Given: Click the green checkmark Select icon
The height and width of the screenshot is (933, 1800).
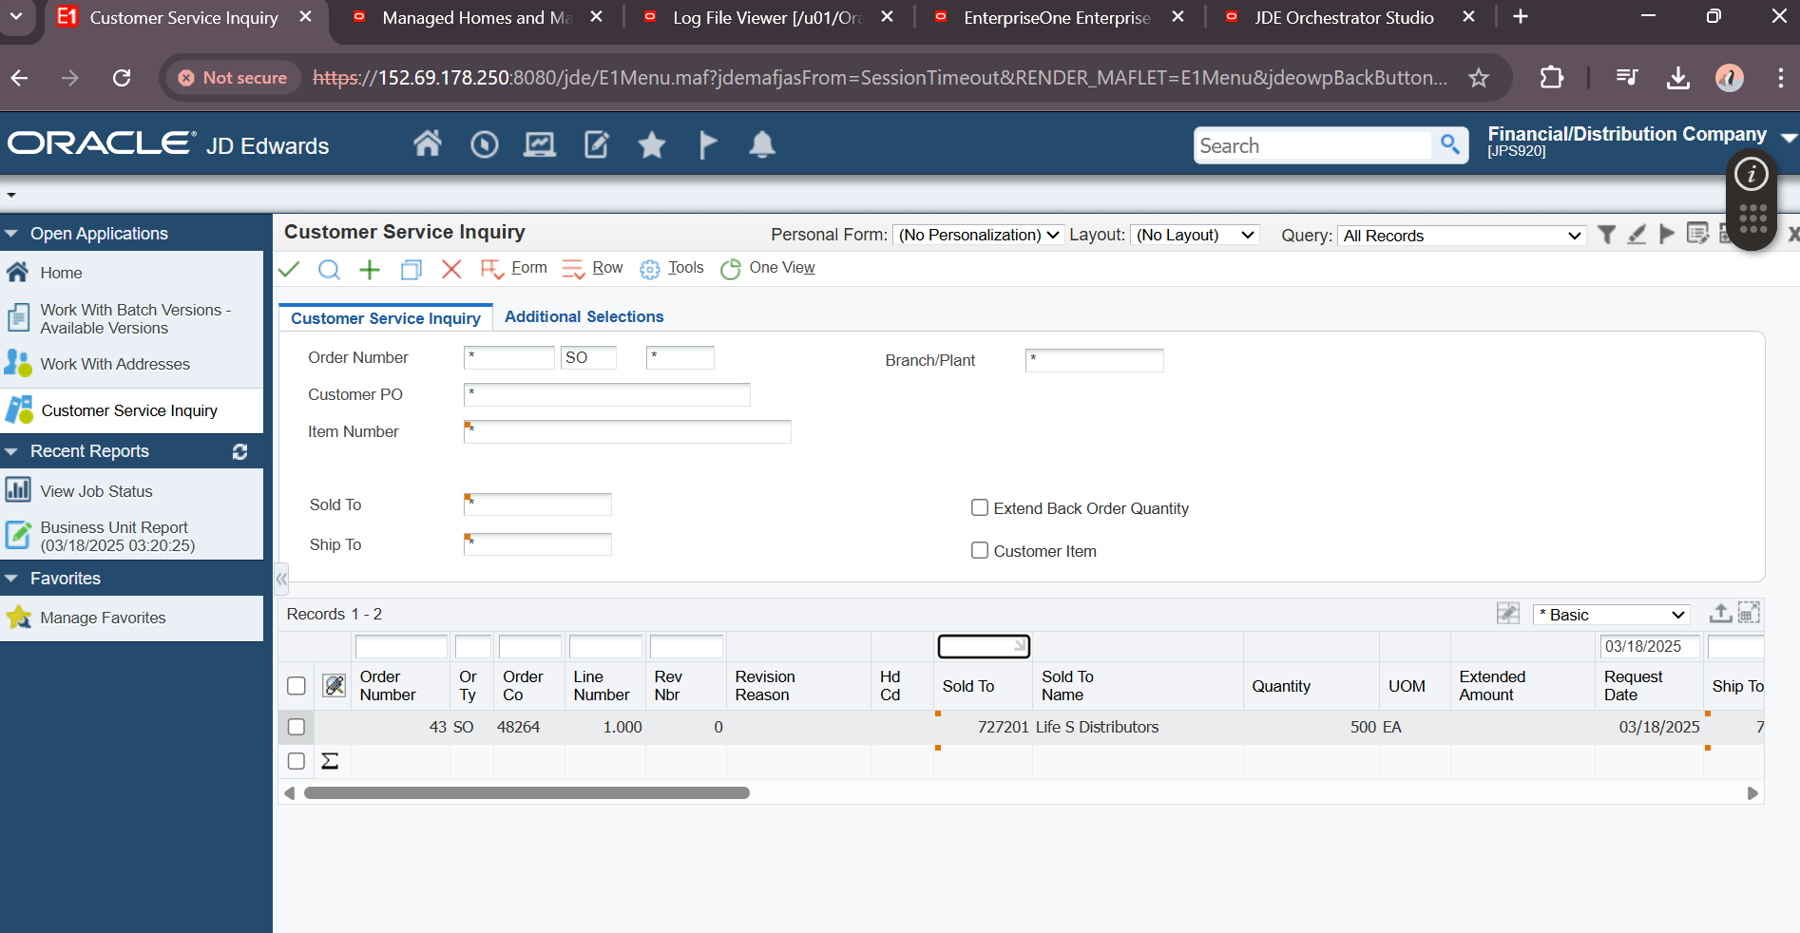Looking at the screenshot, I should [289, 269].
